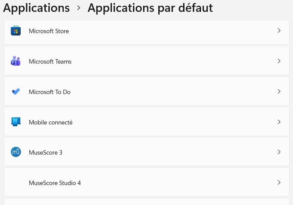
Task: Expand MuseScore Studio 4 chevron arrow
Action: coord(279,183)
